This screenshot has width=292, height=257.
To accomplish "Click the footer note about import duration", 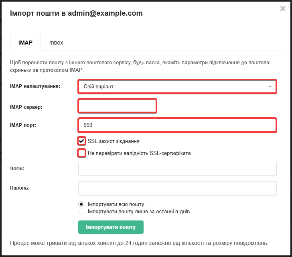I will pos(138,243).
